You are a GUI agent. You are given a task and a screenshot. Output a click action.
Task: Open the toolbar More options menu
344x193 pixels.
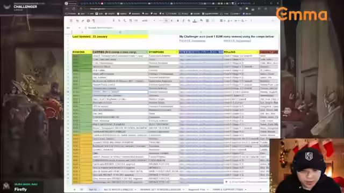pos(251,20)
